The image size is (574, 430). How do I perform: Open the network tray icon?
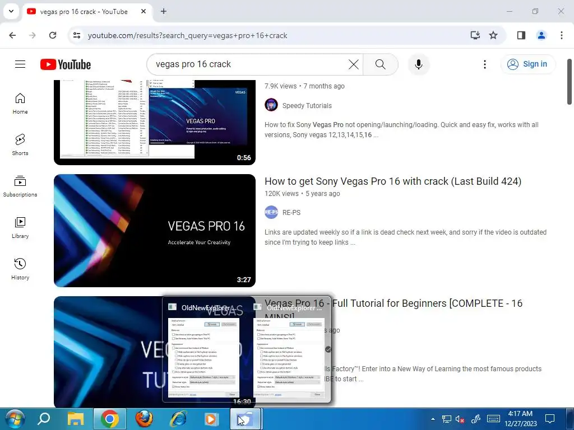(446, 419)
